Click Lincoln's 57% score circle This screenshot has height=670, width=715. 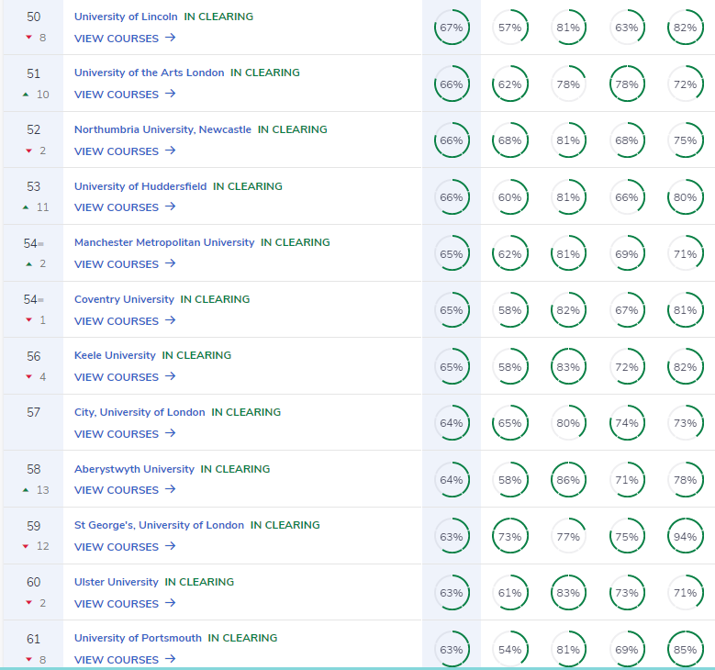coord(509,28)
